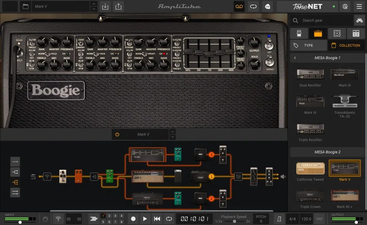The image size is (367, 225).
Task: Click the 4/4 time signature button
Action: click(x=292, y=219)
